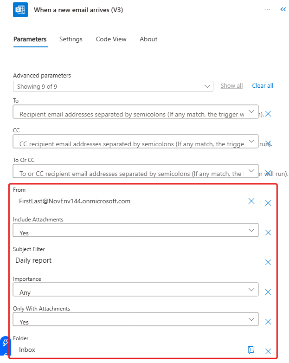The width and height of the screenshot is (289, 363).
Task: Remove the To parameter with X
Action: (268, 114)
